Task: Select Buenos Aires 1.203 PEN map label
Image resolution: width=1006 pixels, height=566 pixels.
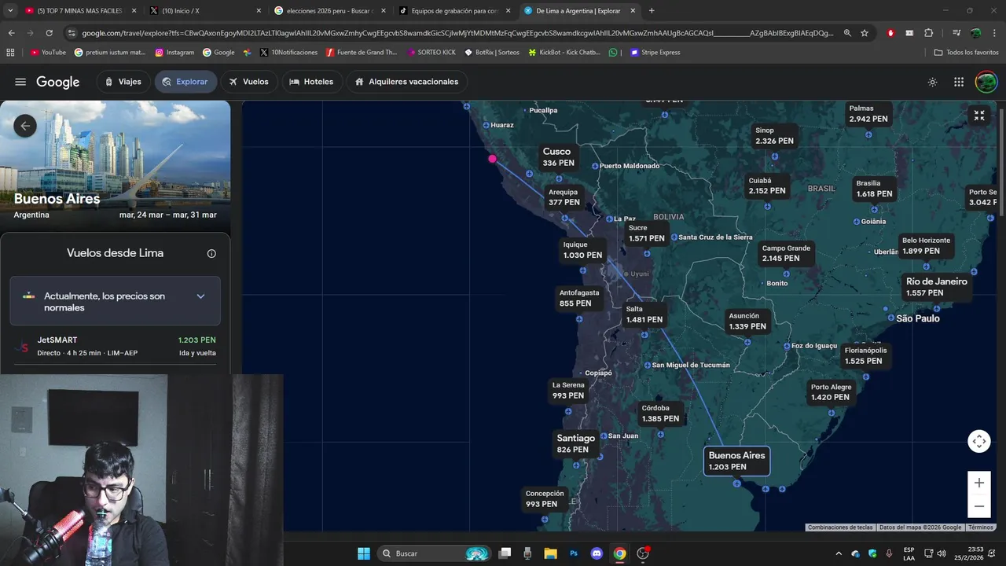Action: pos(736,461)
